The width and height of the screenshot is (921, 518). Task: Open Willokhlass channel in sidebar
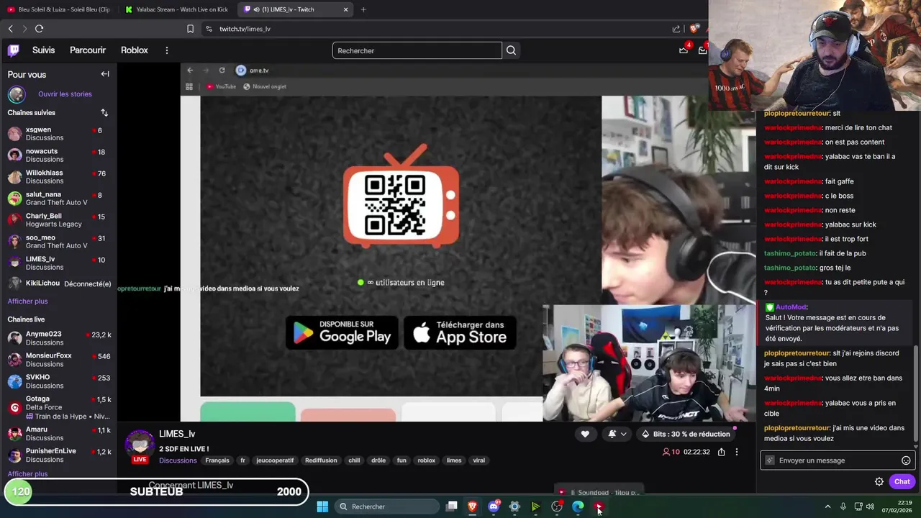[x=58, y=177]
